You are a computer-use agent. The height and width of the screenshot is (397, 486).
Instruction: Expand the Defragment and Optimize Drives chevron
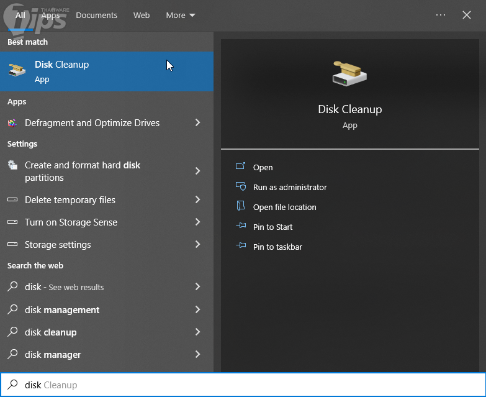click(197, 123)
